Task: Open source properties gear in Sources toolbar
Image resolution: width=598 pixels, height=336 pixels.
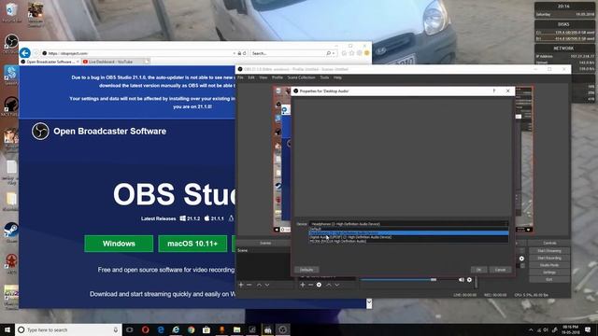Action: tap(320, 285)
